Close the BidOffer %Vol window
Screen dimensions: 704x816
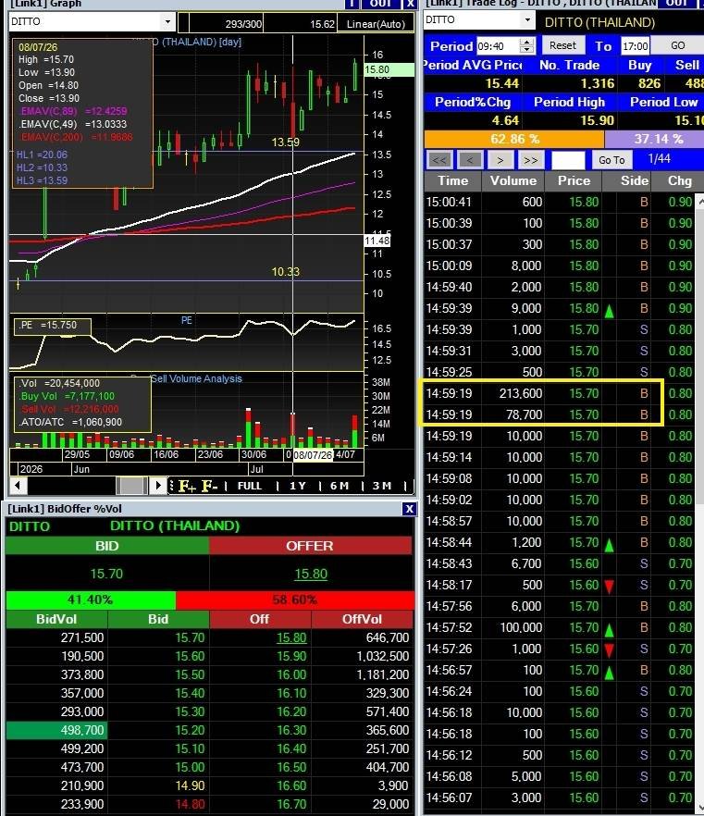[409, 509]
